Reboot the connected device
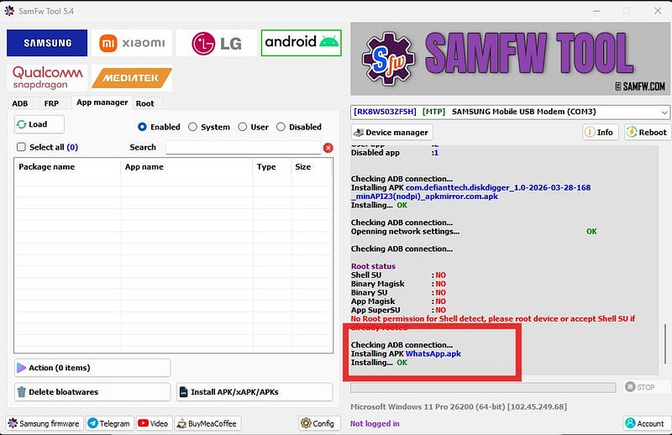 [647, 133]
